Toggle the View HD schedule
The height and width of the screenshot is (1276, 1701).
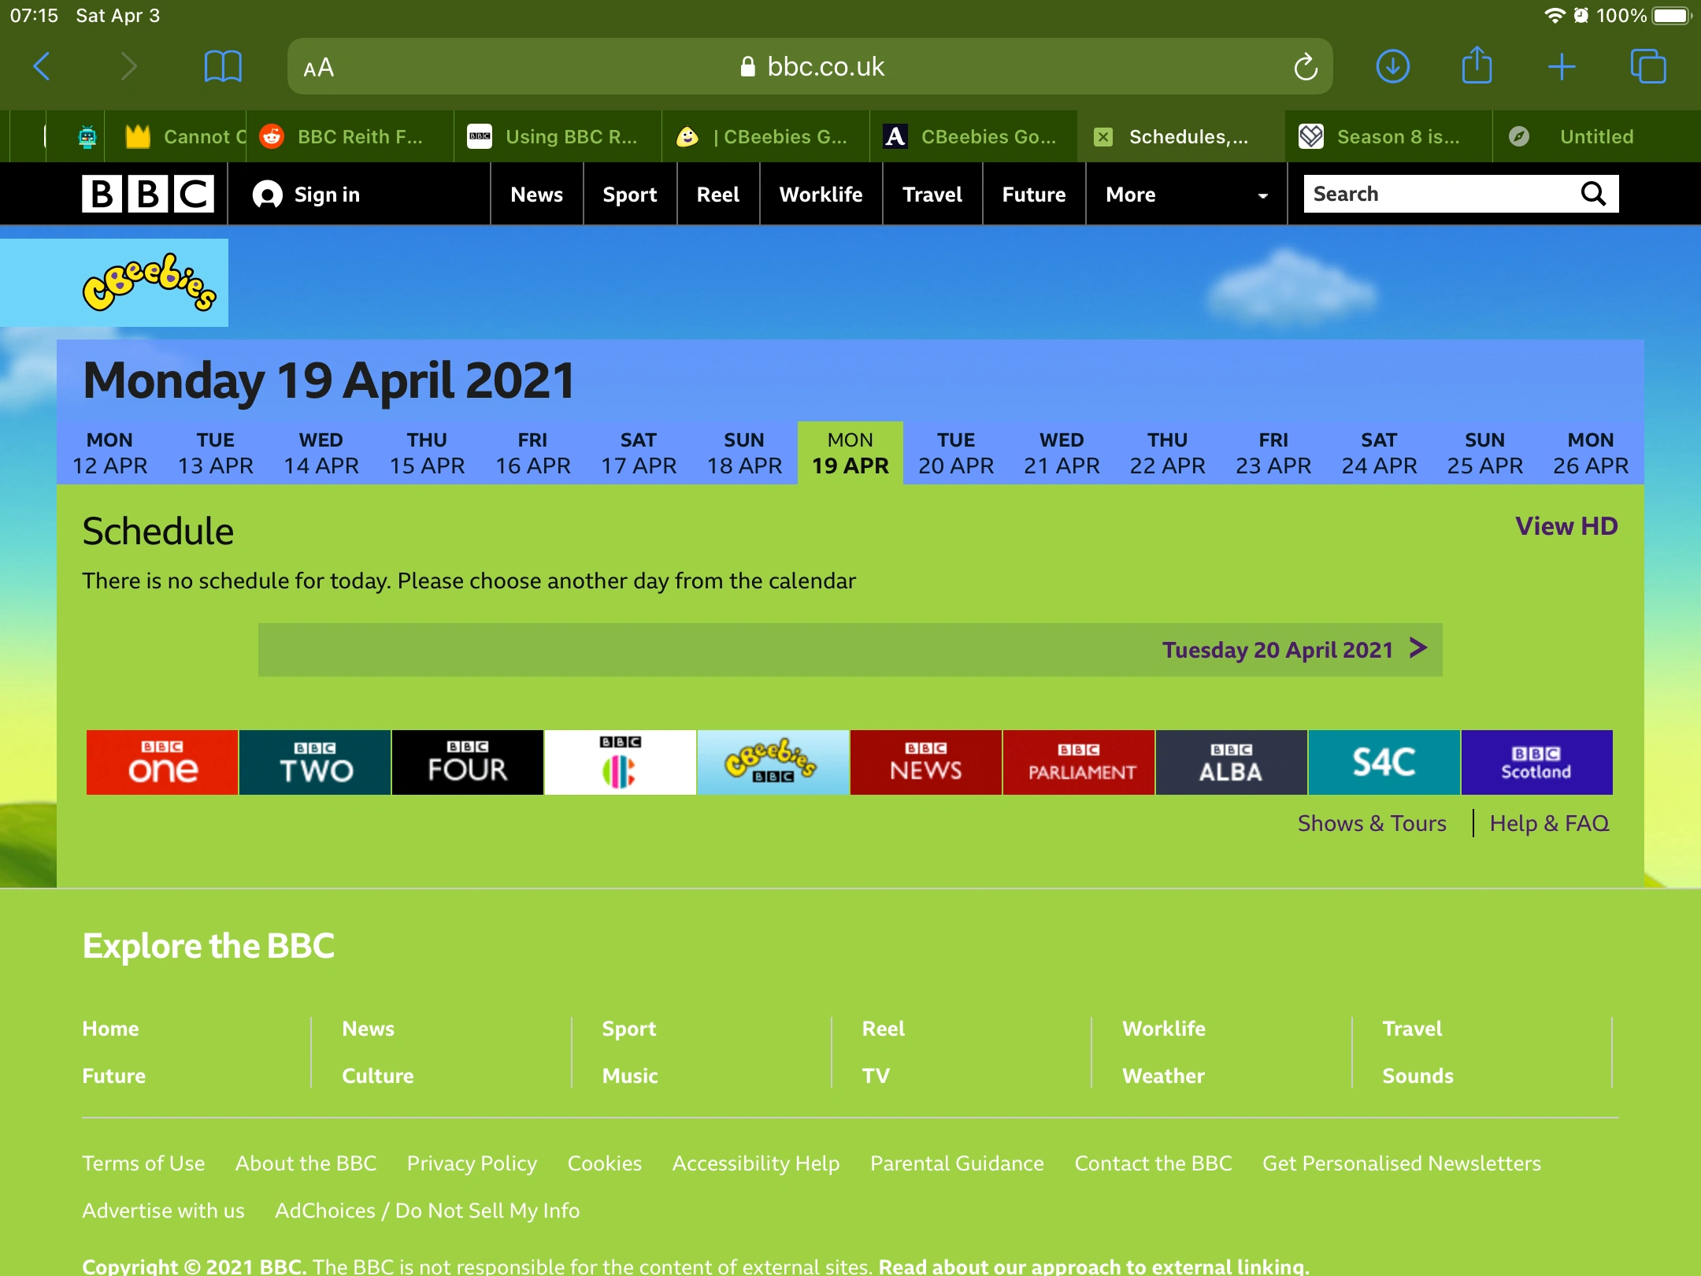[1566, 526]
